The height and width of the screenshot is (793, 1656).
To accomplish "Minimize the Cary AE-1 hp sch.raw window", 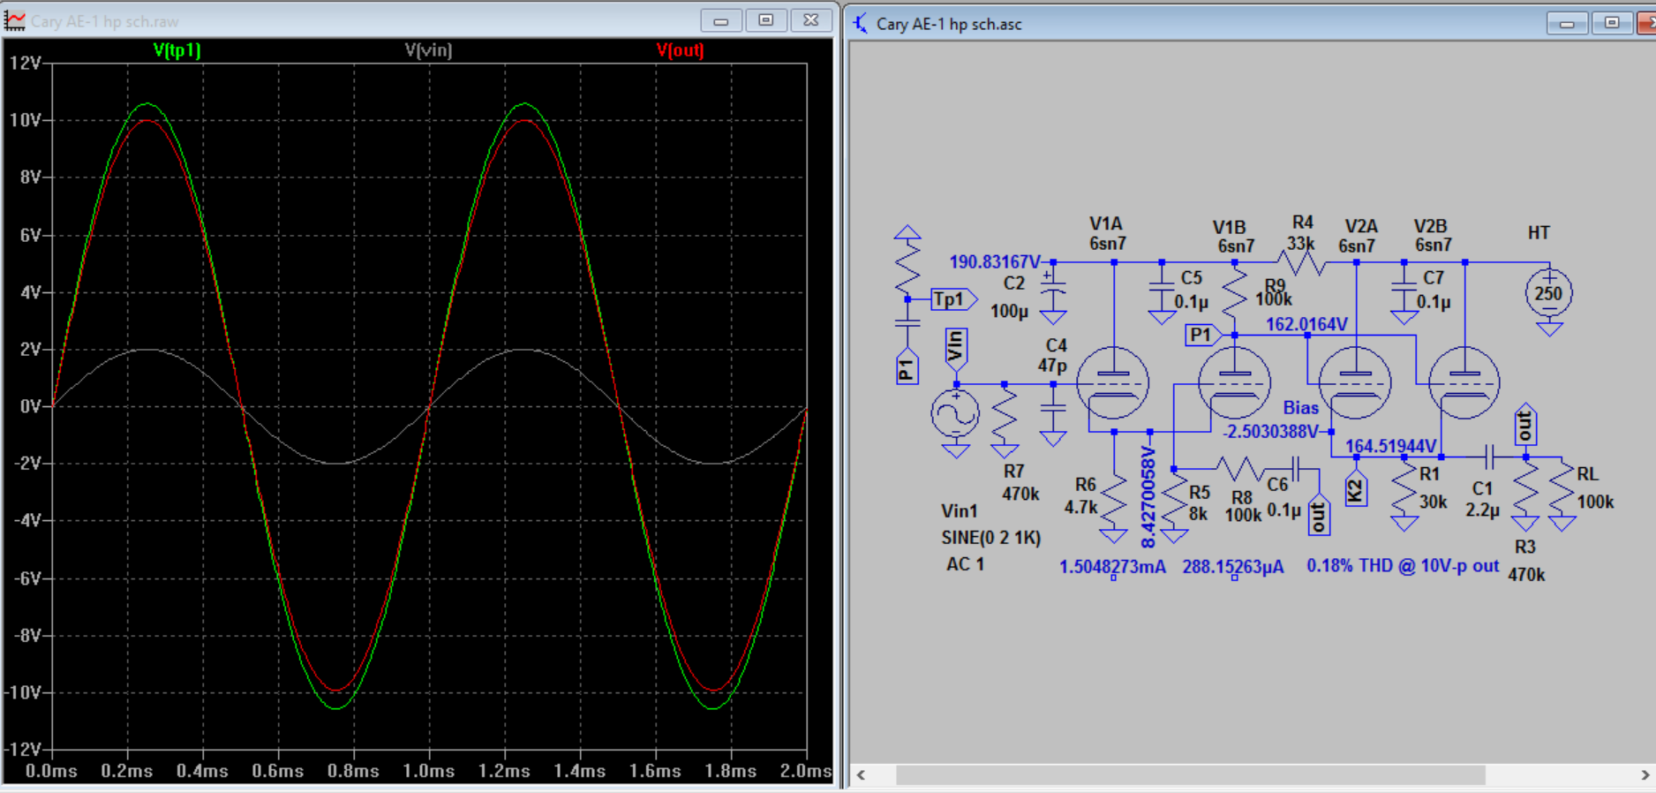I will [721, 20].
